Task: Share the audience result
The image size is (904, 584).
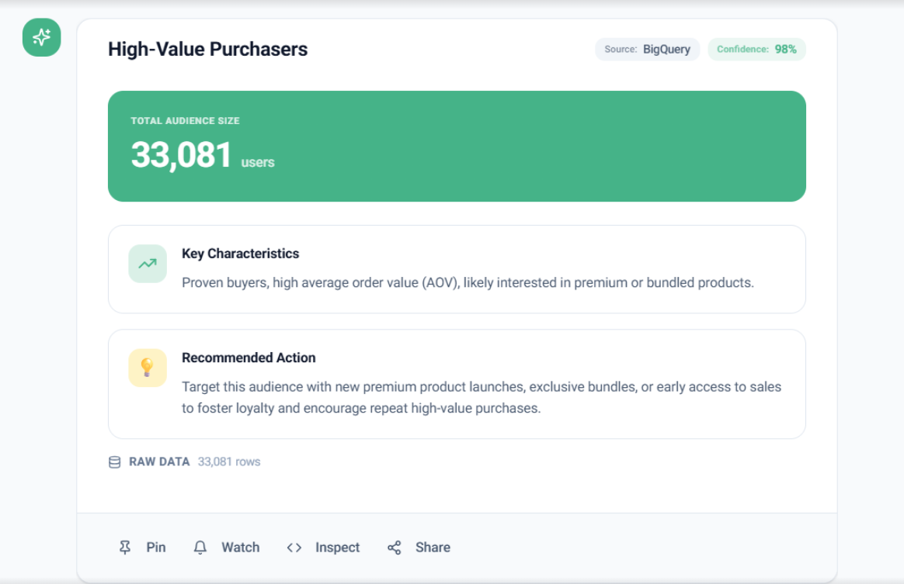Action: click(x=419, y=547)
